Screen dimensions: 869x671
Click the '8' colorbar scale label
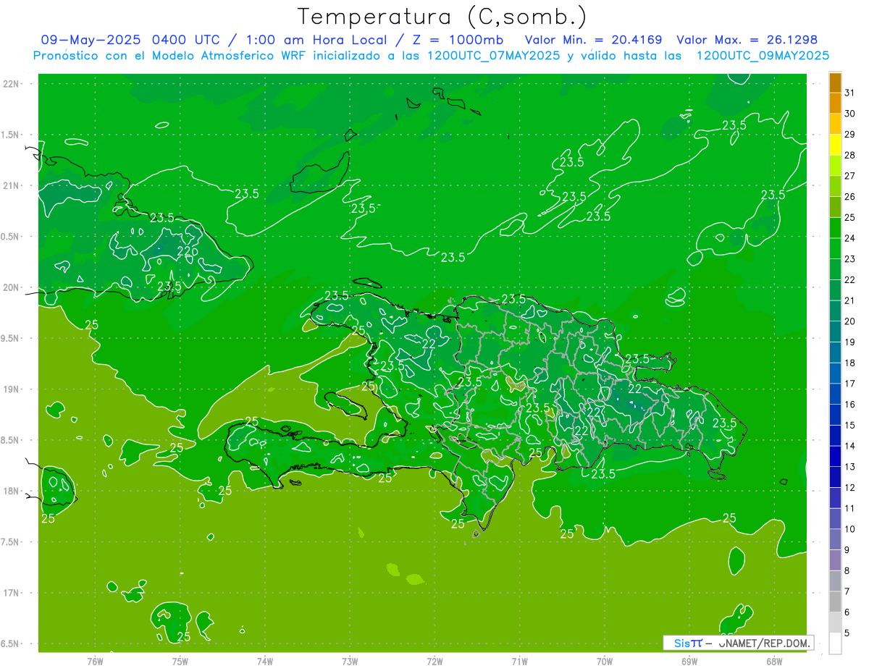[x=847, y=571]
